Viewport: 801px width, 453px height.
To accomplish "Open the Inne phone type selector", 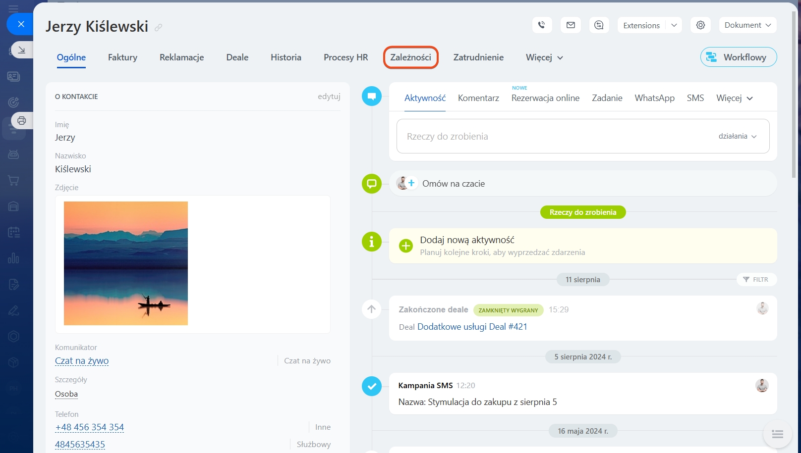I will pos(323,427).
